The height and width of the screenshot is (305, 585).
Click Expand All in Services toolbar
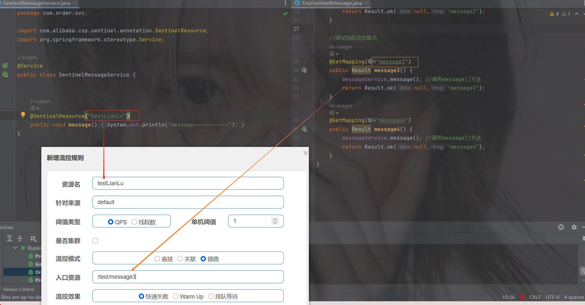[x=10, y=238]
